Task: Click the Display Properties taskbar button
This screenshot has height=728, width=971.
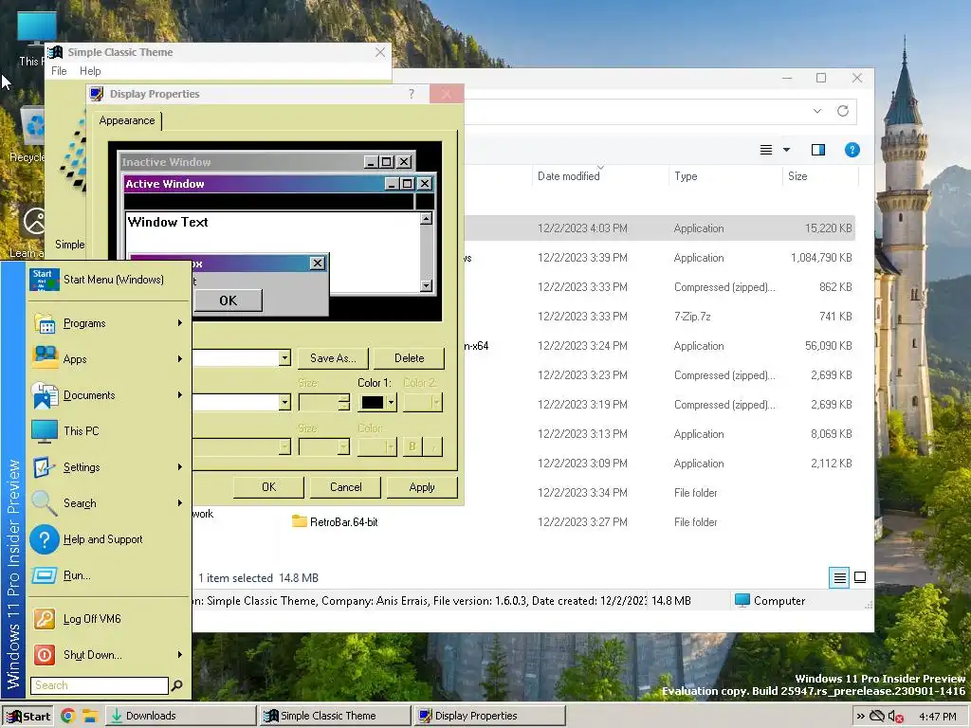Action: [490, 717]
